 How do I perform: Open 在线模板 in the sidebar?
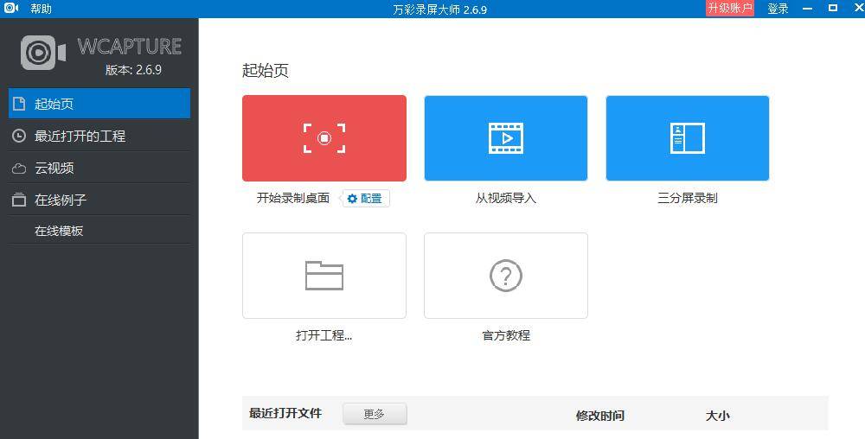tap(59, 231)
